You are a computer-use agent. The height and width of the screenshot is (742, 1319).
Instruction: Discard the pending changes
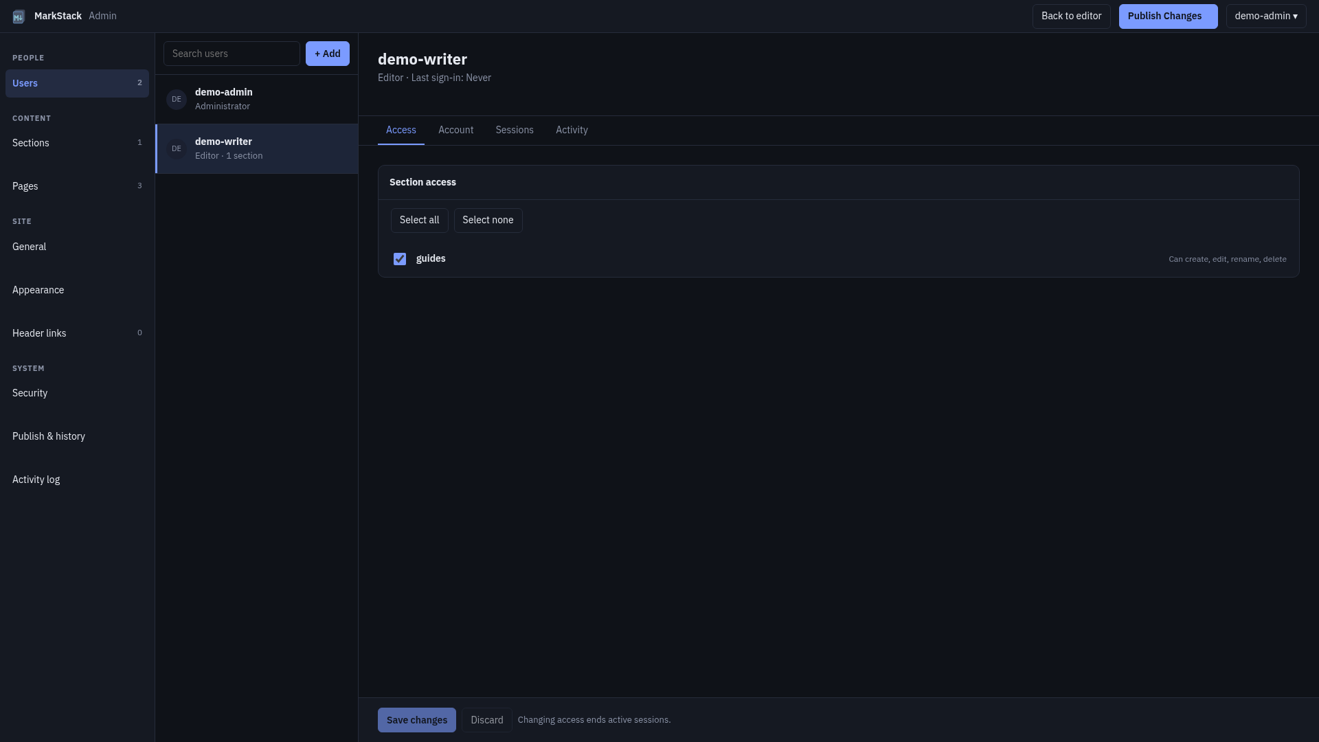pos(487,720)
